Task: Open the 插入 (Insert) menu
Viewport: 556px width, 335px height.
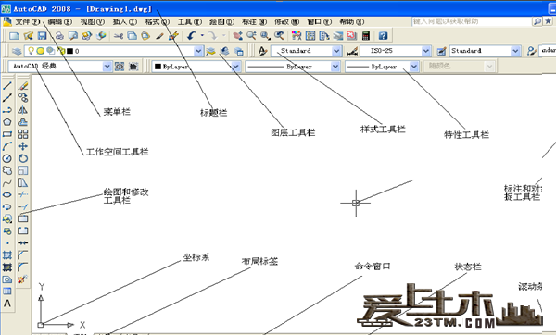Action: pyautogui.click(x=125, y=22)
